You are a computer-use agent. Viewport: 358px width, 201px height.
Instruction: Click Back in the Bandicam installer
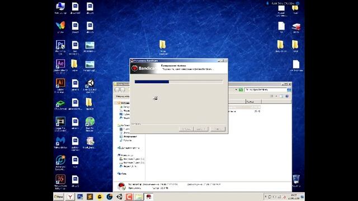186,129
